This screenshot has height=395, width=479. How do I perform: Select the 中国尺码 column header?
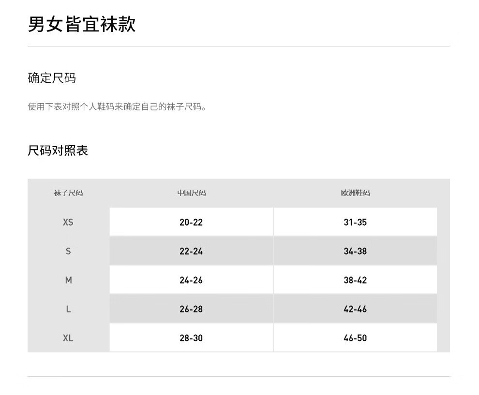[191, 193]
